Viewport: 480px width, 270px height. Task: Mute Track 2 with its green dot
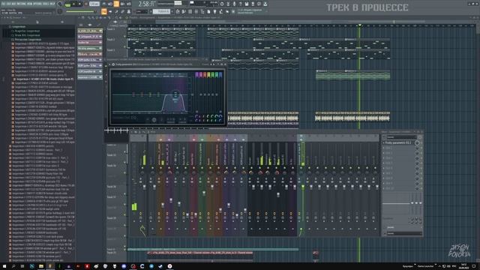[x=125, y=46]
